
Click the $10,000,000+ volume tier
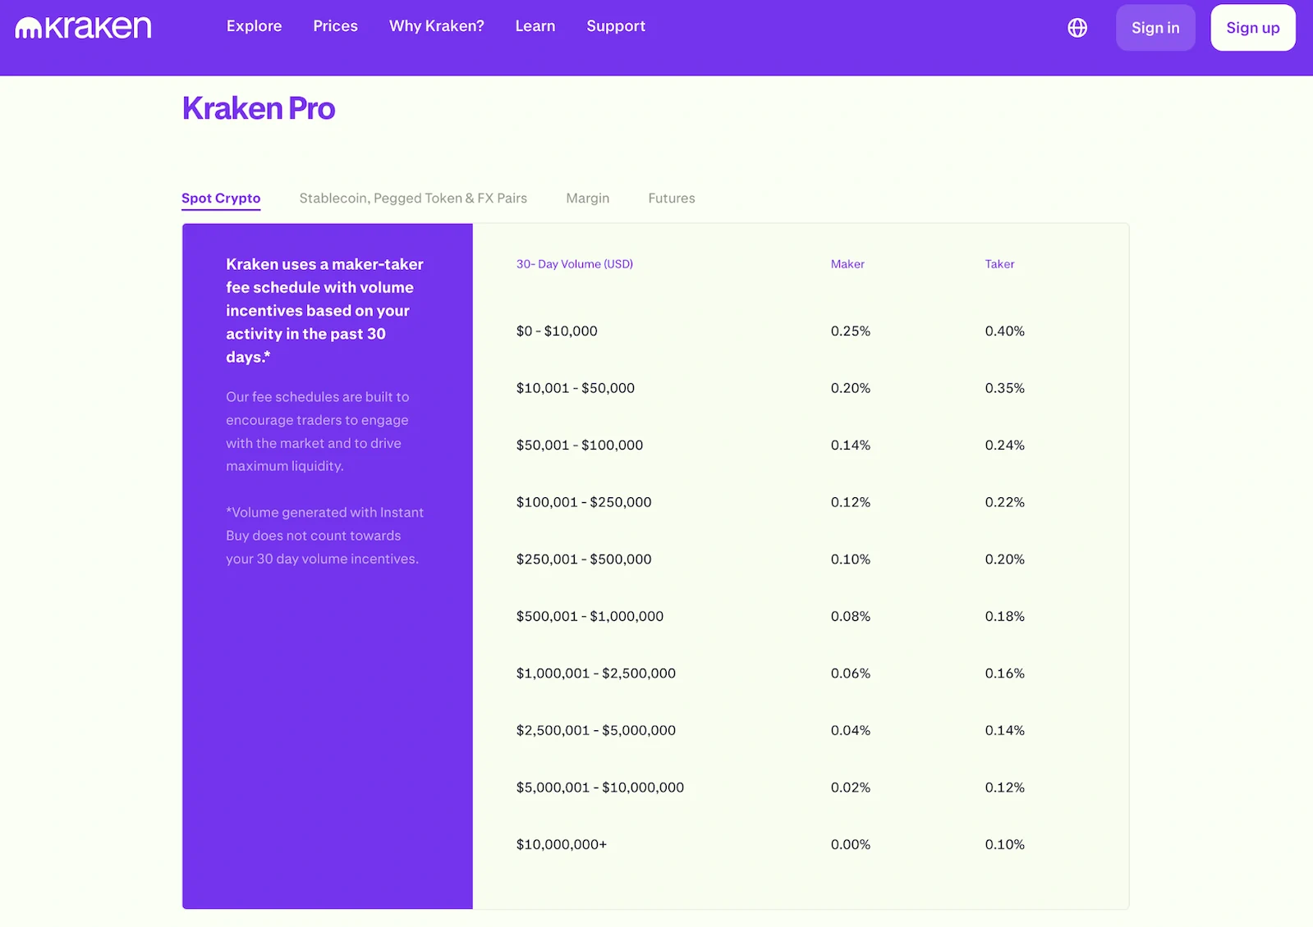point(561,844)
